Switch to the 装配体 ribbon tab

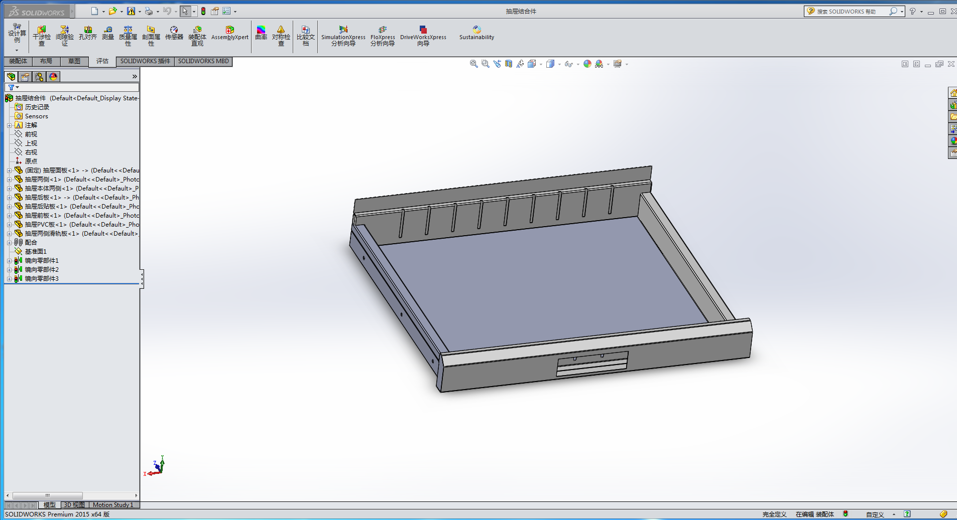[18, 61]
